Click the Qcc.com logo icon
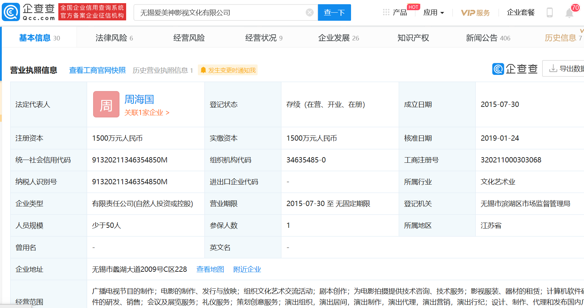584x308 pixels. [x=11, y=12]
